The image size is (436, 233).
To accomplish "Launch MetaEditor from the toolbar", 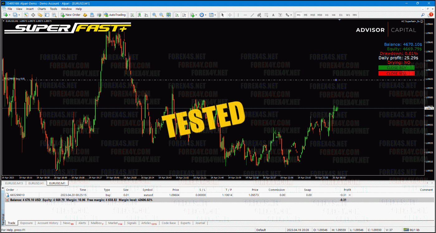I will tap(85, 15).
